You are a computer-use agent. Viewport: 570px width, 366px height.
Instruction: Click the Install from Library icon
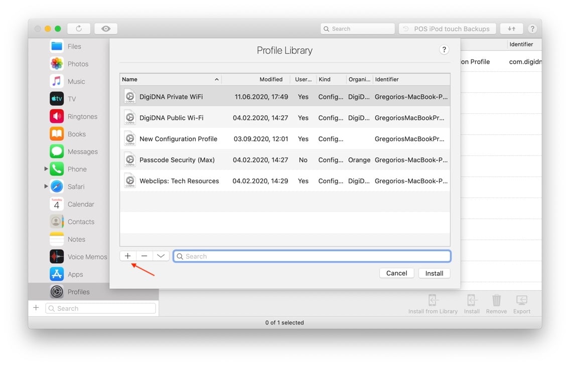point(433,300)
